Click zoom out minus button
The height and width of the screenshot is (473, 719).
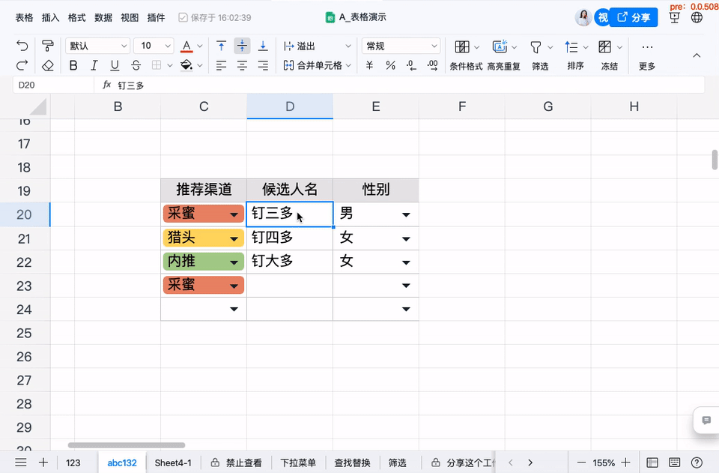click(581, 463)
